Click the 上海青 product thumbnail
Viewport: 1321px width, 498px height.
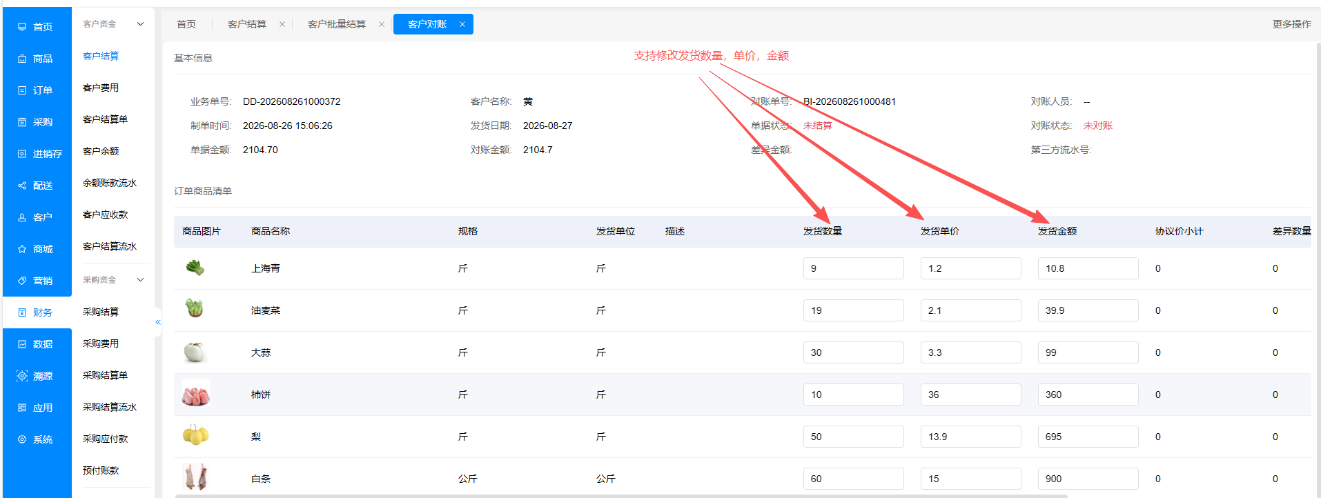coord(195,268)
